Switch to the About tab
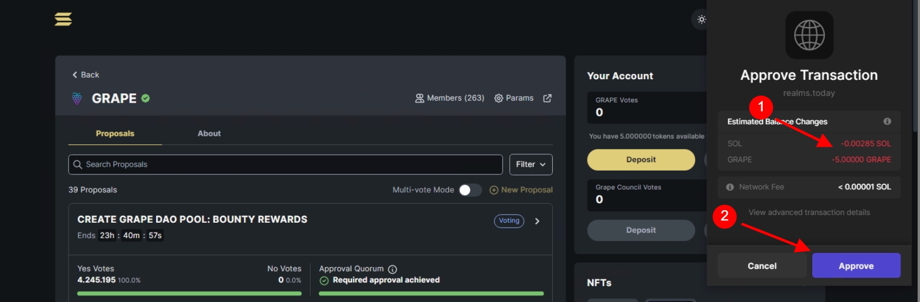Viewport: 920px width, 302px height. (209, 134)
